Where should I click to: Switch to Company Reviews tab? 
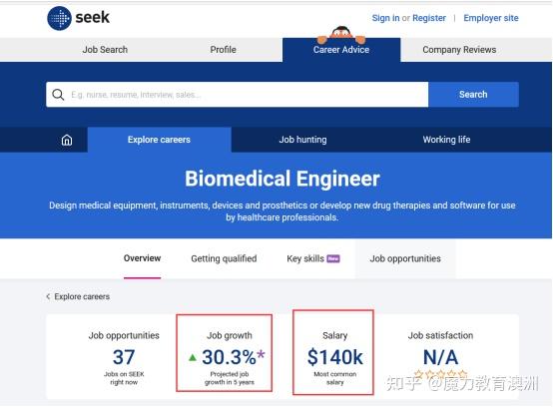click(x=459, y=50)
